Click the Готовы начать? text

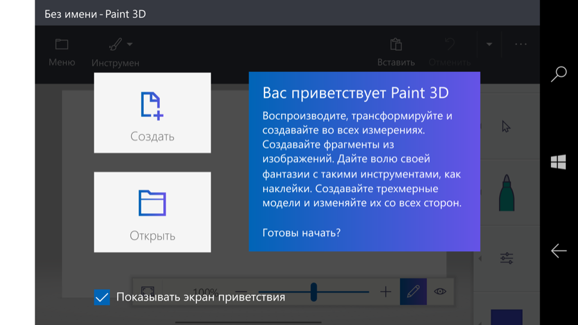tap(302, 233)
